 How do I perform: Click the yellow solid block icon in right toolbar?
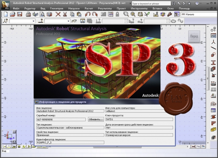[213, 130]
